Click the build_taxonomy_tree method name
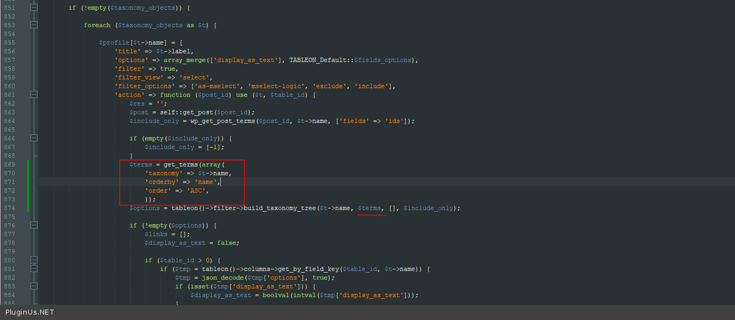The image size is (735, 320). [x=280, y=208]
